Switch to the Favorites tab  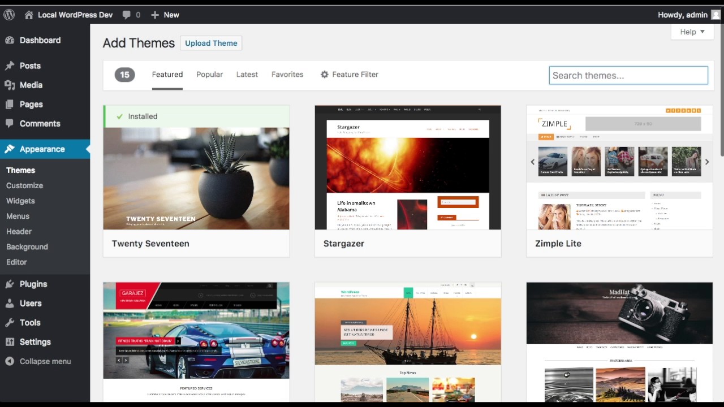tap(287, 74)
